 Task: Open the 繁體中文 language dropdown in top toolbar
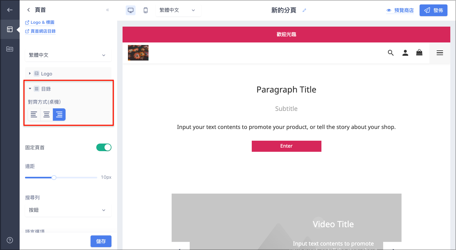[x=178, y=10]
